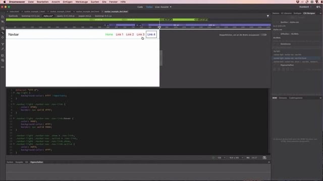Switch to the Ausgabe panel tab
Image resolution: width=323 pixels, height=181 pixels.
click(19, 162)
